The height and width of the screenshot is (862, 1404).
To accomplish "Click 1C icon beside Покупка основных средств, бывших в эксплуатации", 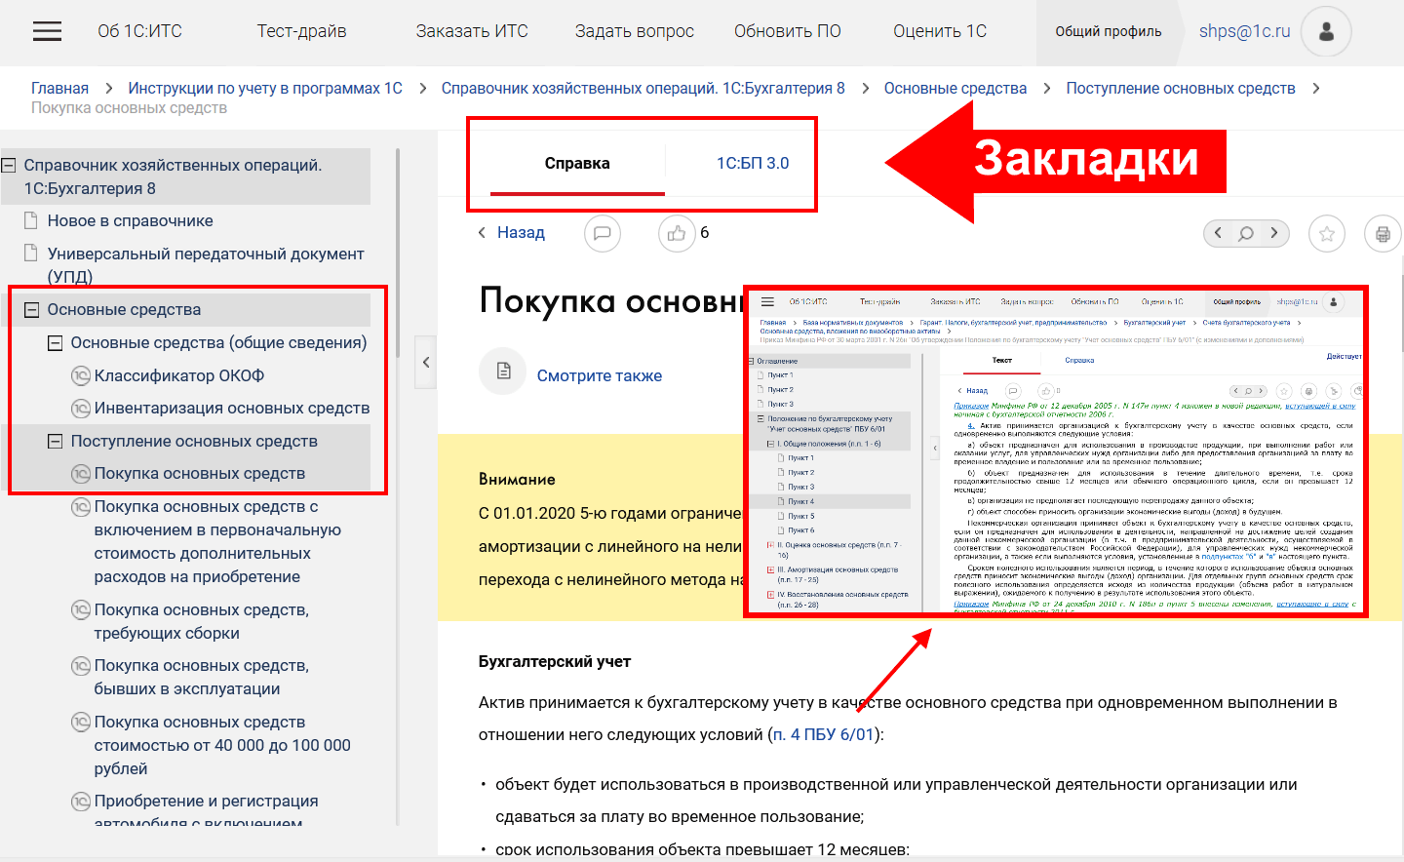I will click(81, 665).
